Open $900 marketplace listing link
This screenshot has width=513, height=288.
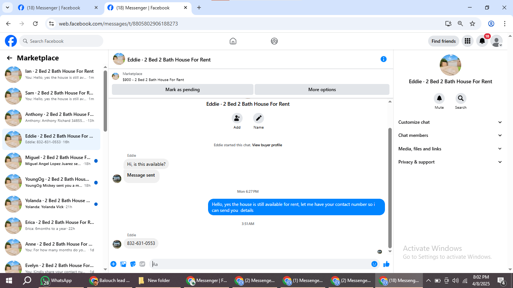click(153, 80)
